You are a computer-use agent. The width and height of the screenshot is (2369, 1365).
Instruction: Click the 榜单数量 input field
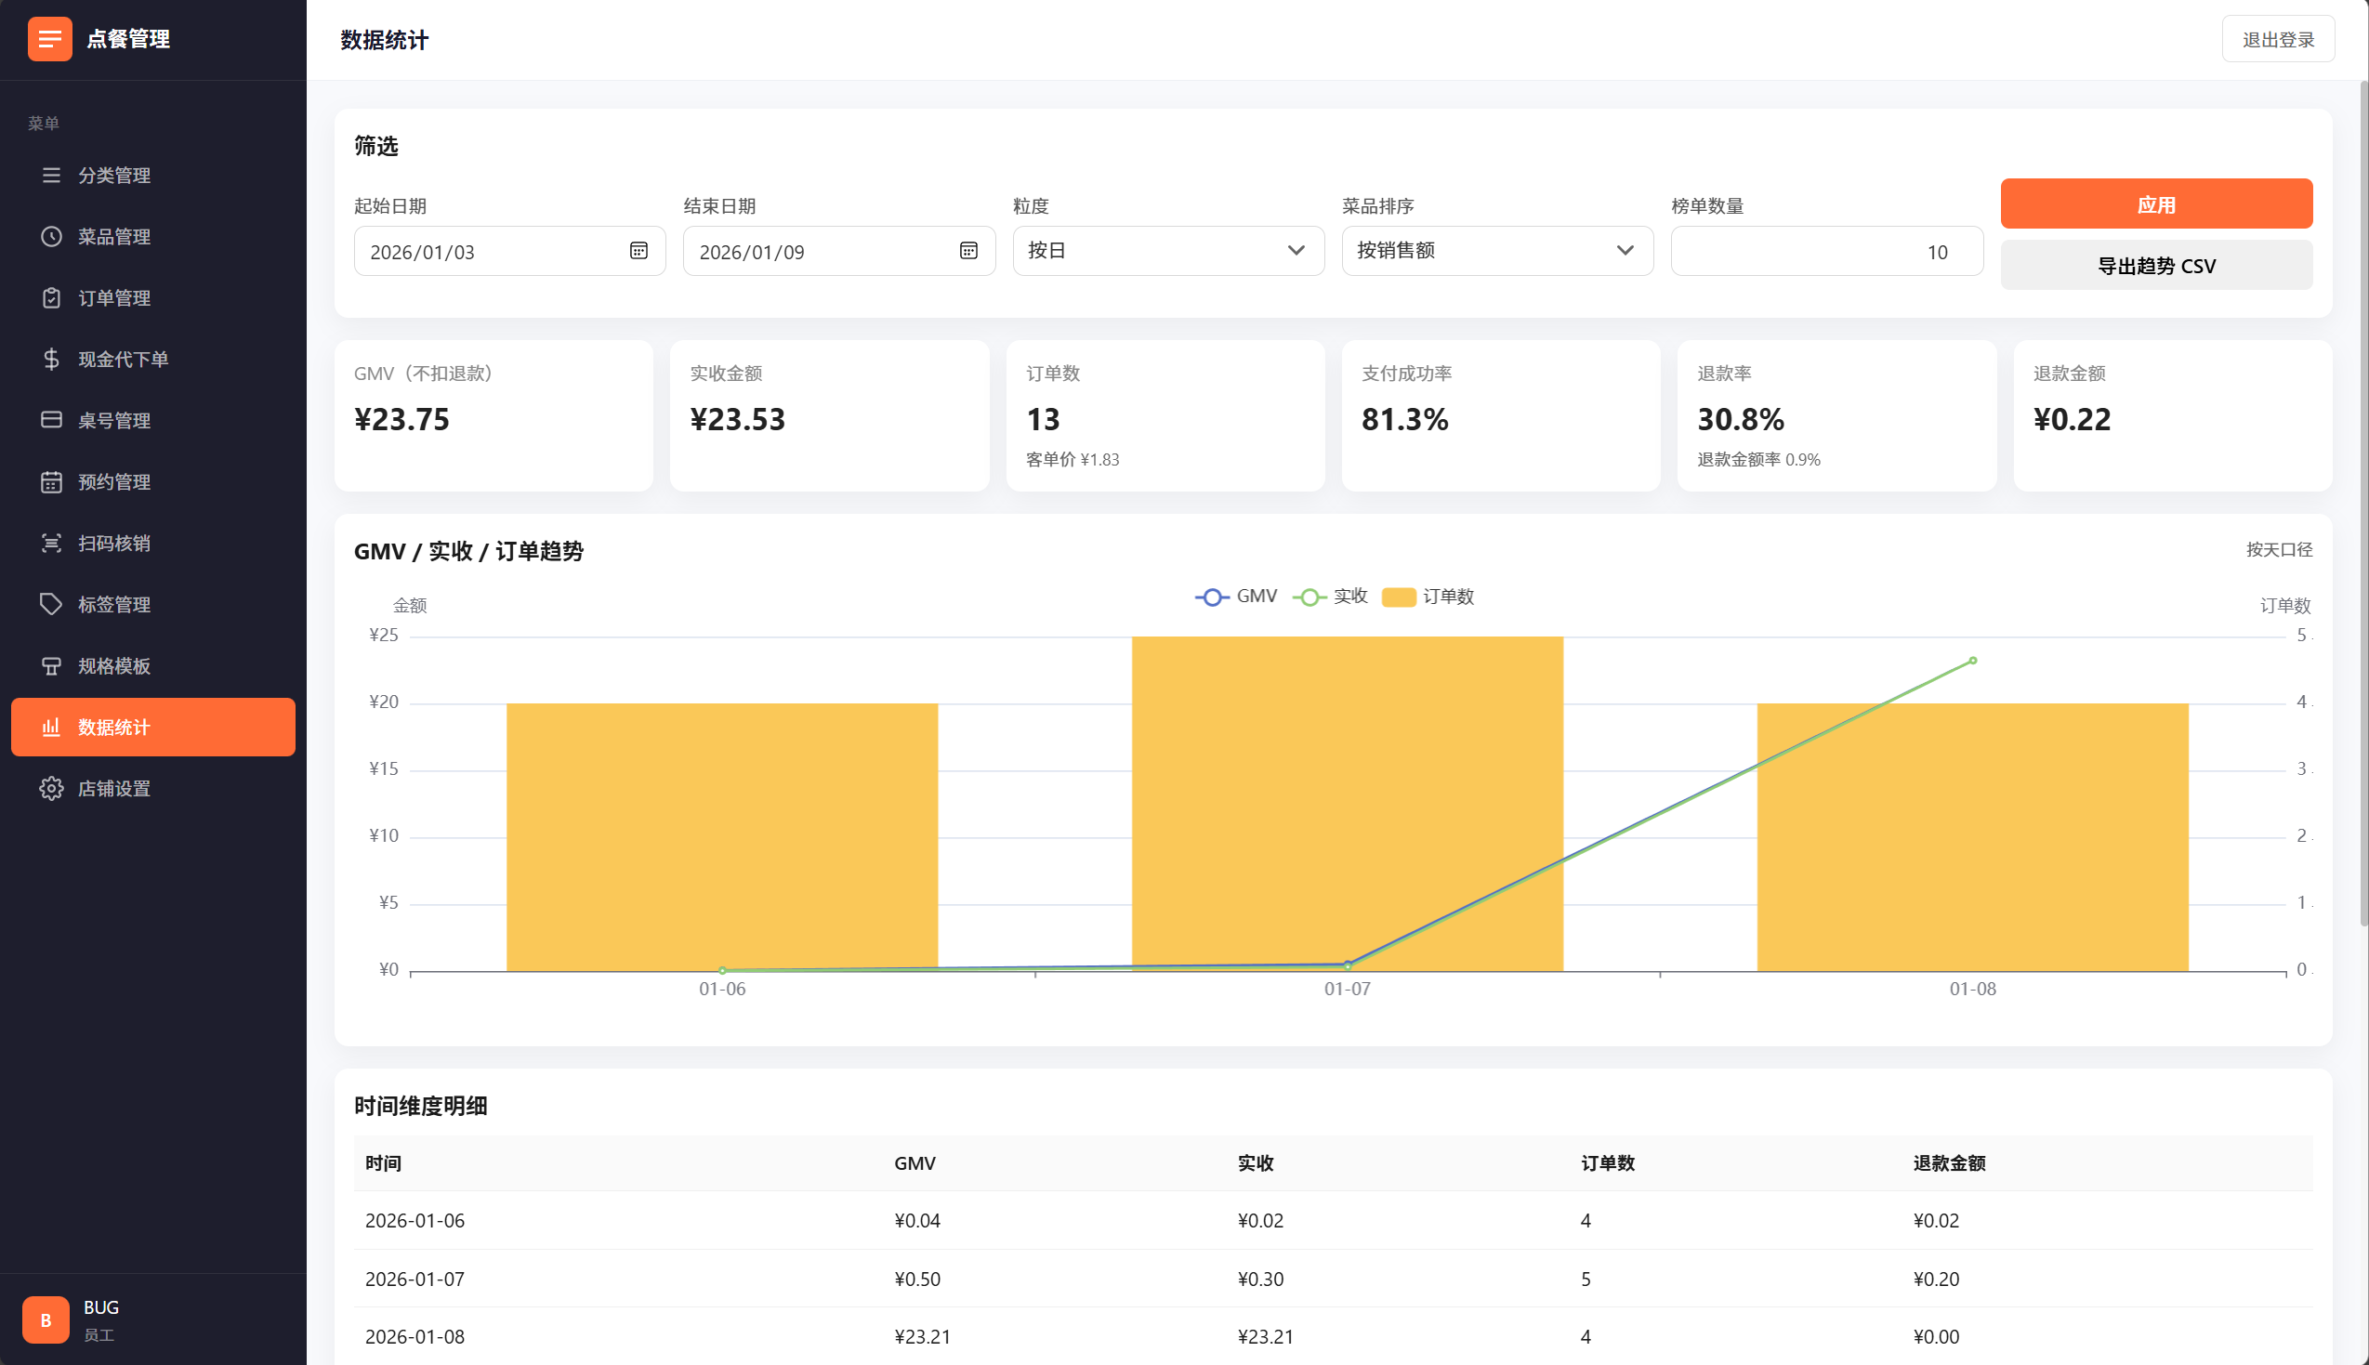1825,251
